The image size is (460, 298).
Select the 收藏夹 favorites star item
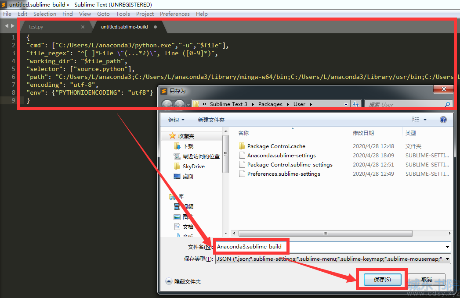coord(182,136)
